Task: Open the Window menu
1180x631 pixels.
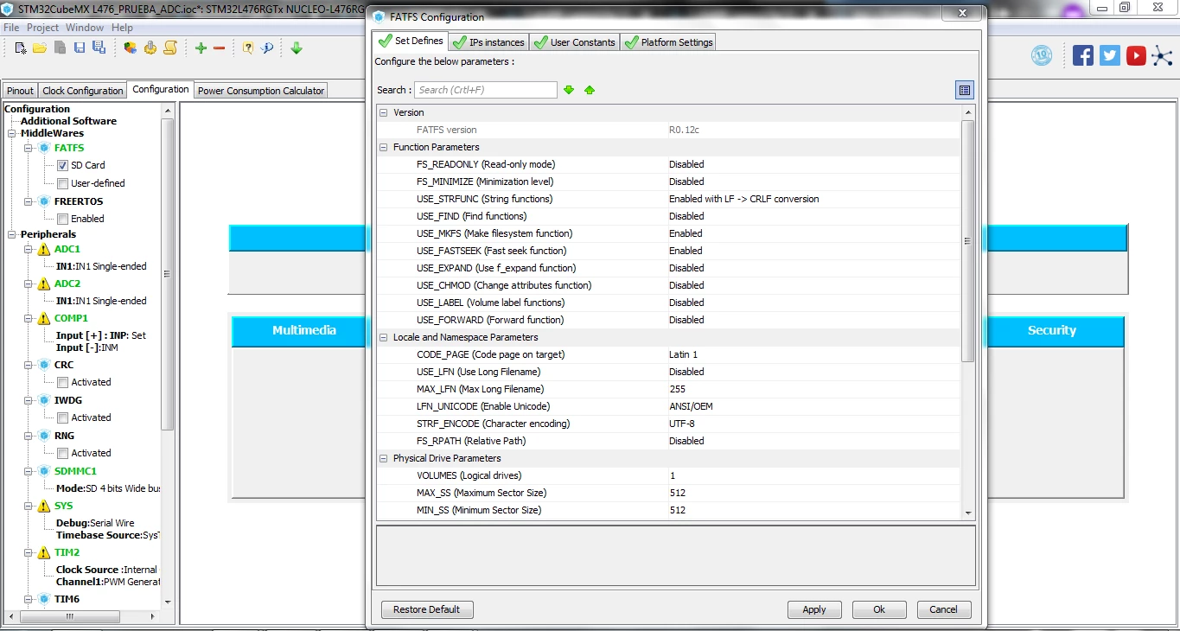Action: [x=85, y=28]
